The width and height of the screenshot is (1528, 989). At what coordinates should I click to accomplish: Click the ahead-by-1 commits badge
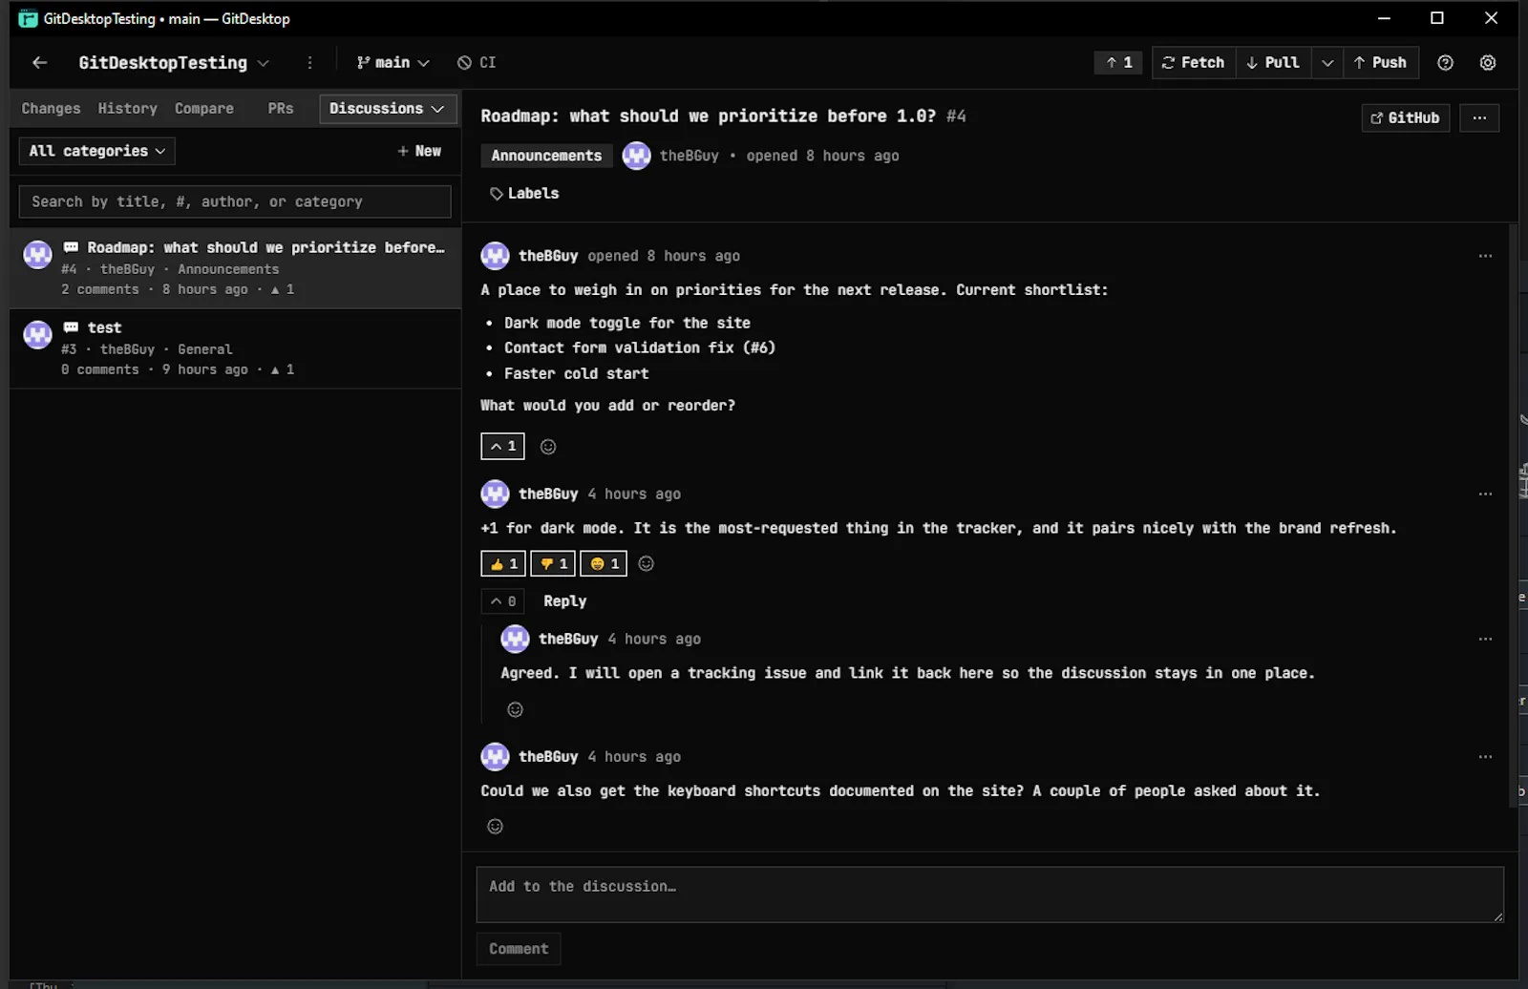[x=1118, y=63]
